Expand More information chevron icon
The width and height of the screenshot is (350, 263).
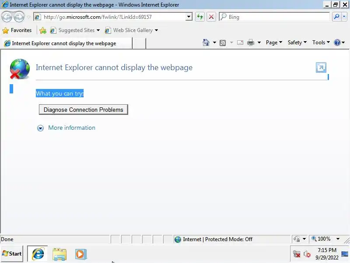click(x=40, y=128)
